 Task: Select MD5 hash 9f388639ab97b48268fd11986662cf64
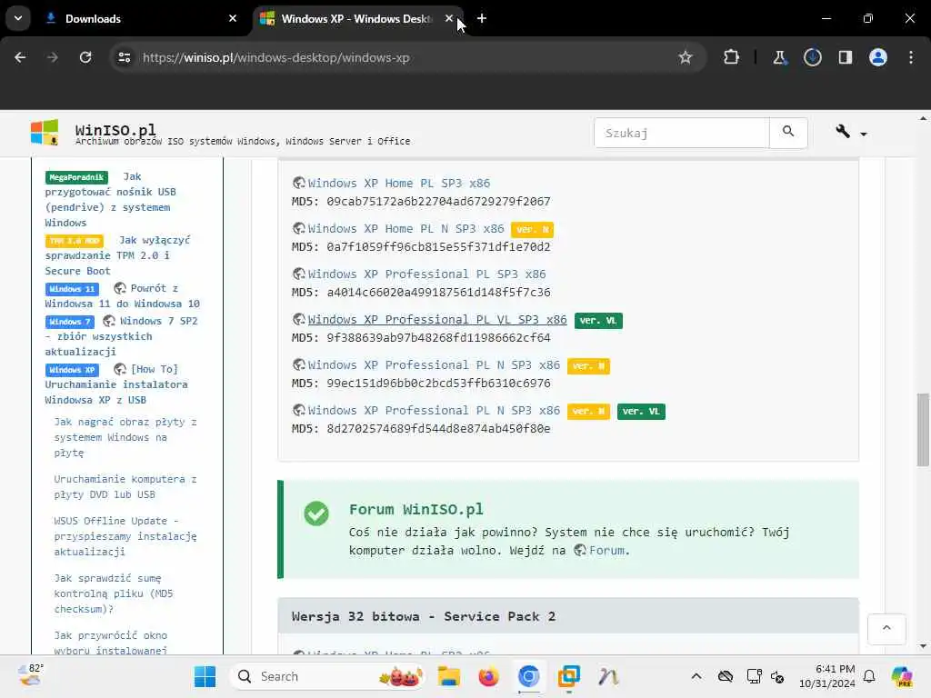click(x=438, y=338)
